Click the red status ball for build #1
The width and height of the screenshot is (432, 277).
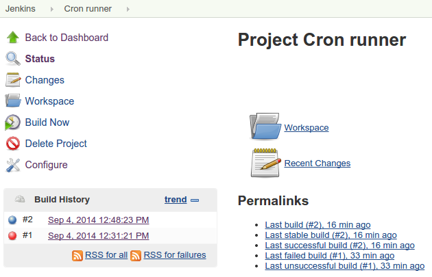(x=12, y=236)
